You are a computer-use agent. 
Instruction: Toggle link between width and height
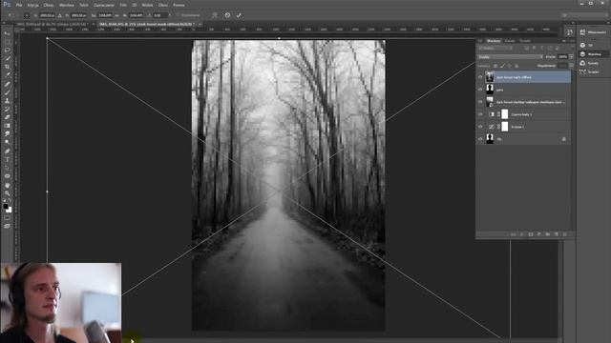pyautogui.click(x=116, y=15)
